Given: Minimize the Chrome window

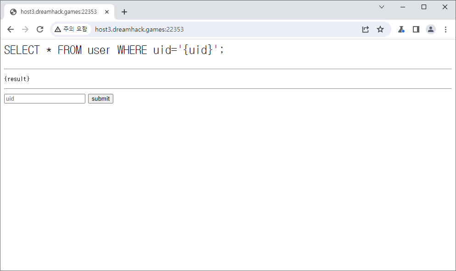Looking at the screenshot, I should coord(403,7).
